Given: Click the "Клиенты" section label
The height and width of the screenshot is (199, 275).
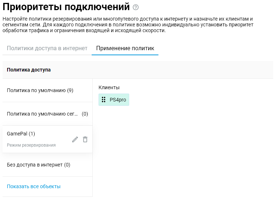Looking at the screenshot, I should pyautogui.click(x=109, y=87).
